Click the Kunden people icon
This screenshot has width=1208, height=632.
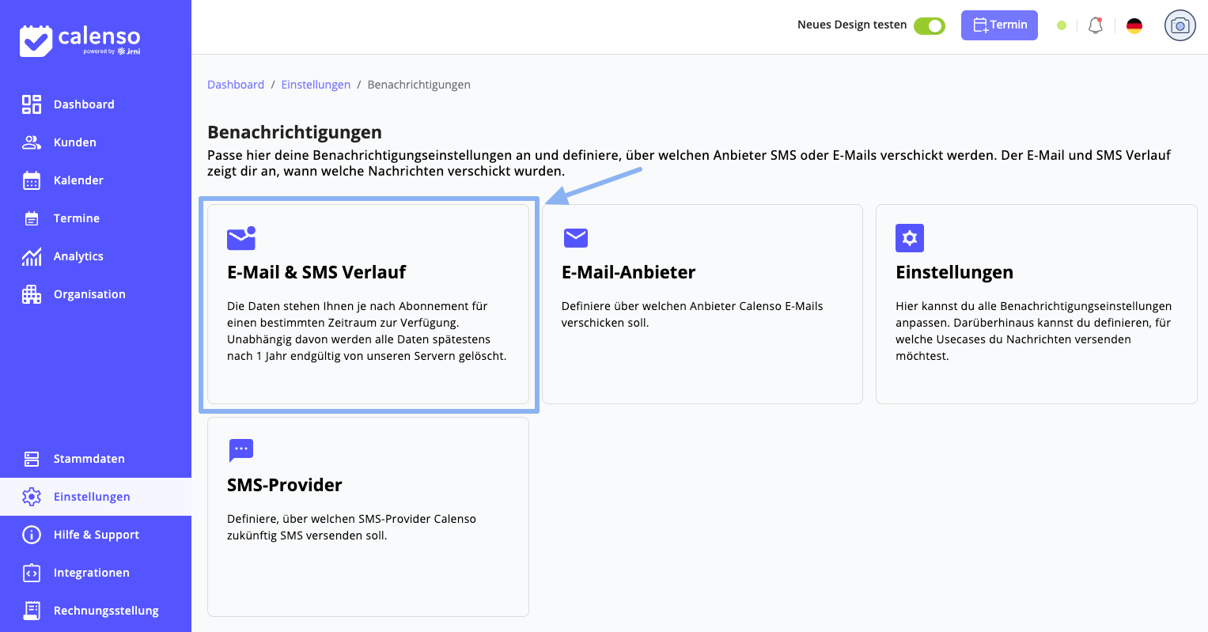pos(32,142)
